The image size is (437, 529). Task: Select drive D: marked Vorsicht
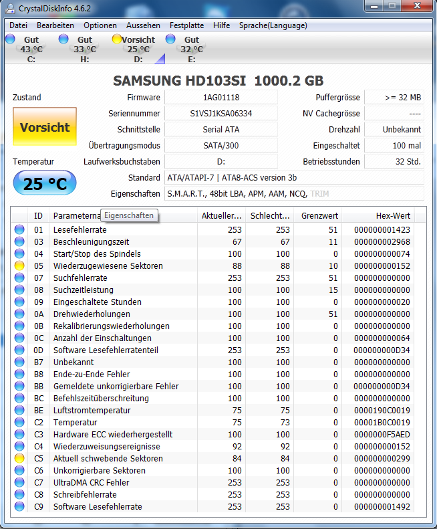pyautogui.click(x=138, y=49)
